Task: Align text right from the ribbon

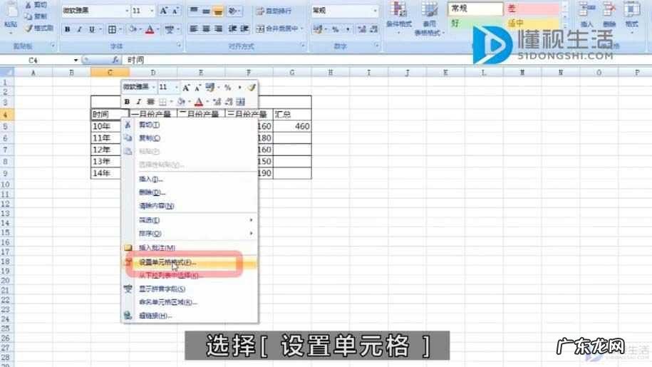Action: (218, 29)
